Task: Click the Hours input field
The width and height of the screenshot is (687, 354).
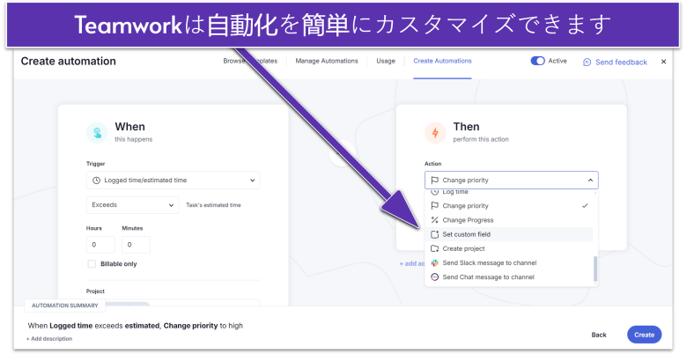Action: pos(100,245)
